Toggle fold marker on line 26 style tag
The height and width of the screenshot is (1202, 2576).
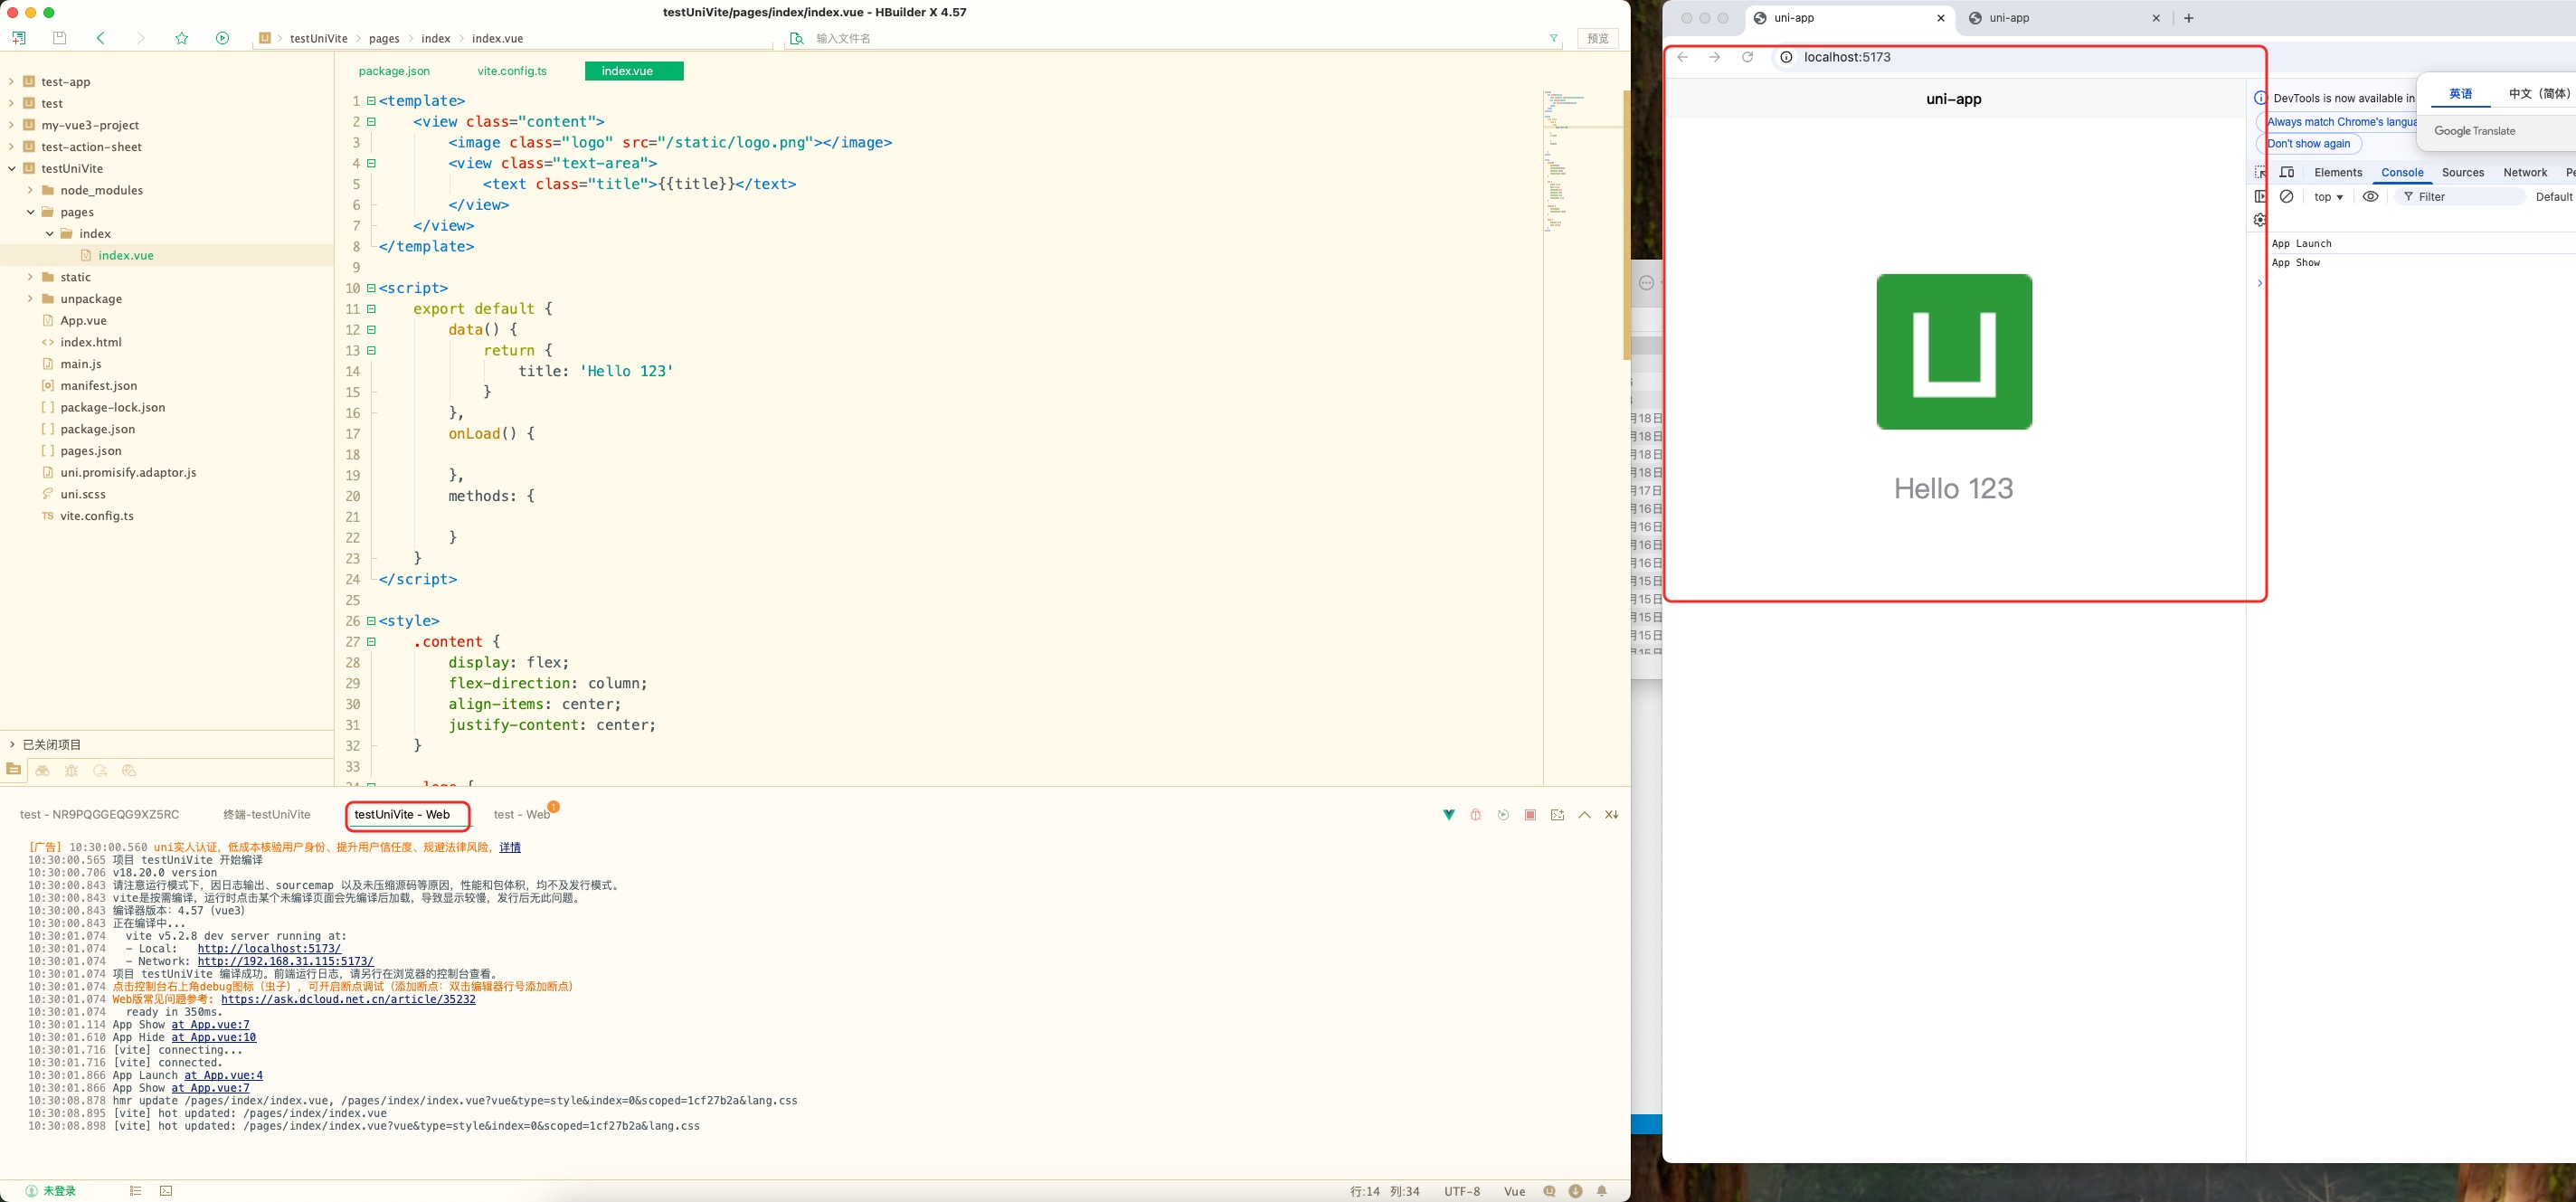371,621
